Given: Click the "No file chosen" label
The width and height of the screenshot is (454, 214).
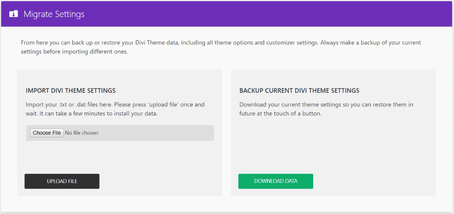Looking at the screenshot, I should [82, 133].
